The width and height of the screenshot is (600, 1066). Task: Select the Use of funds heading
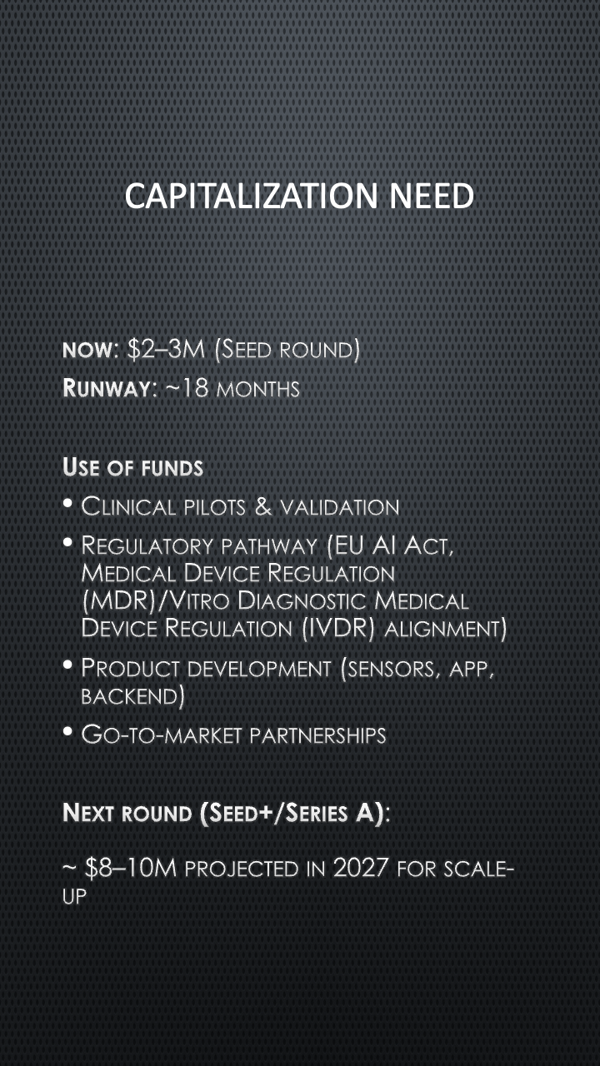(133, 468)
